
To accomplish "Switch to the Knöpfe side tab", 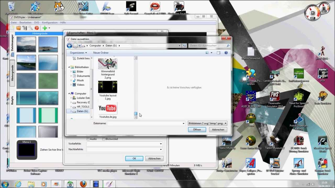I will pos(12,100).
